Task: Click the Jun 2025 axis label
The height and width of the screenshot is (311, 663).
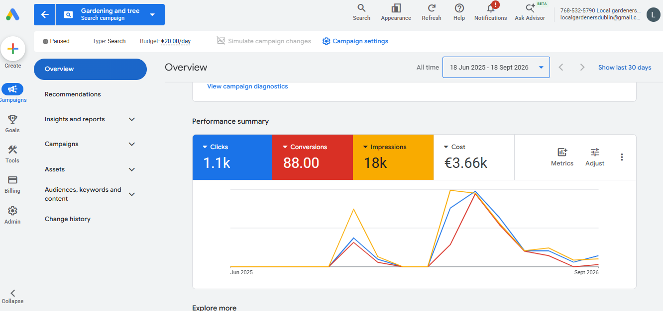Action: 241,272
